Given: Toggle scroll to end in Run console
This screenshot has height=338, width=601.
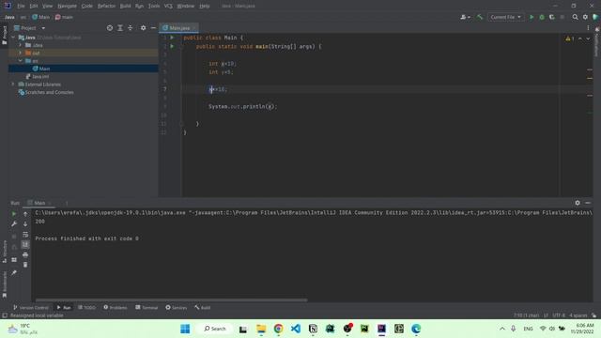Looking at the screenshot, I should (x=25, y=244).
